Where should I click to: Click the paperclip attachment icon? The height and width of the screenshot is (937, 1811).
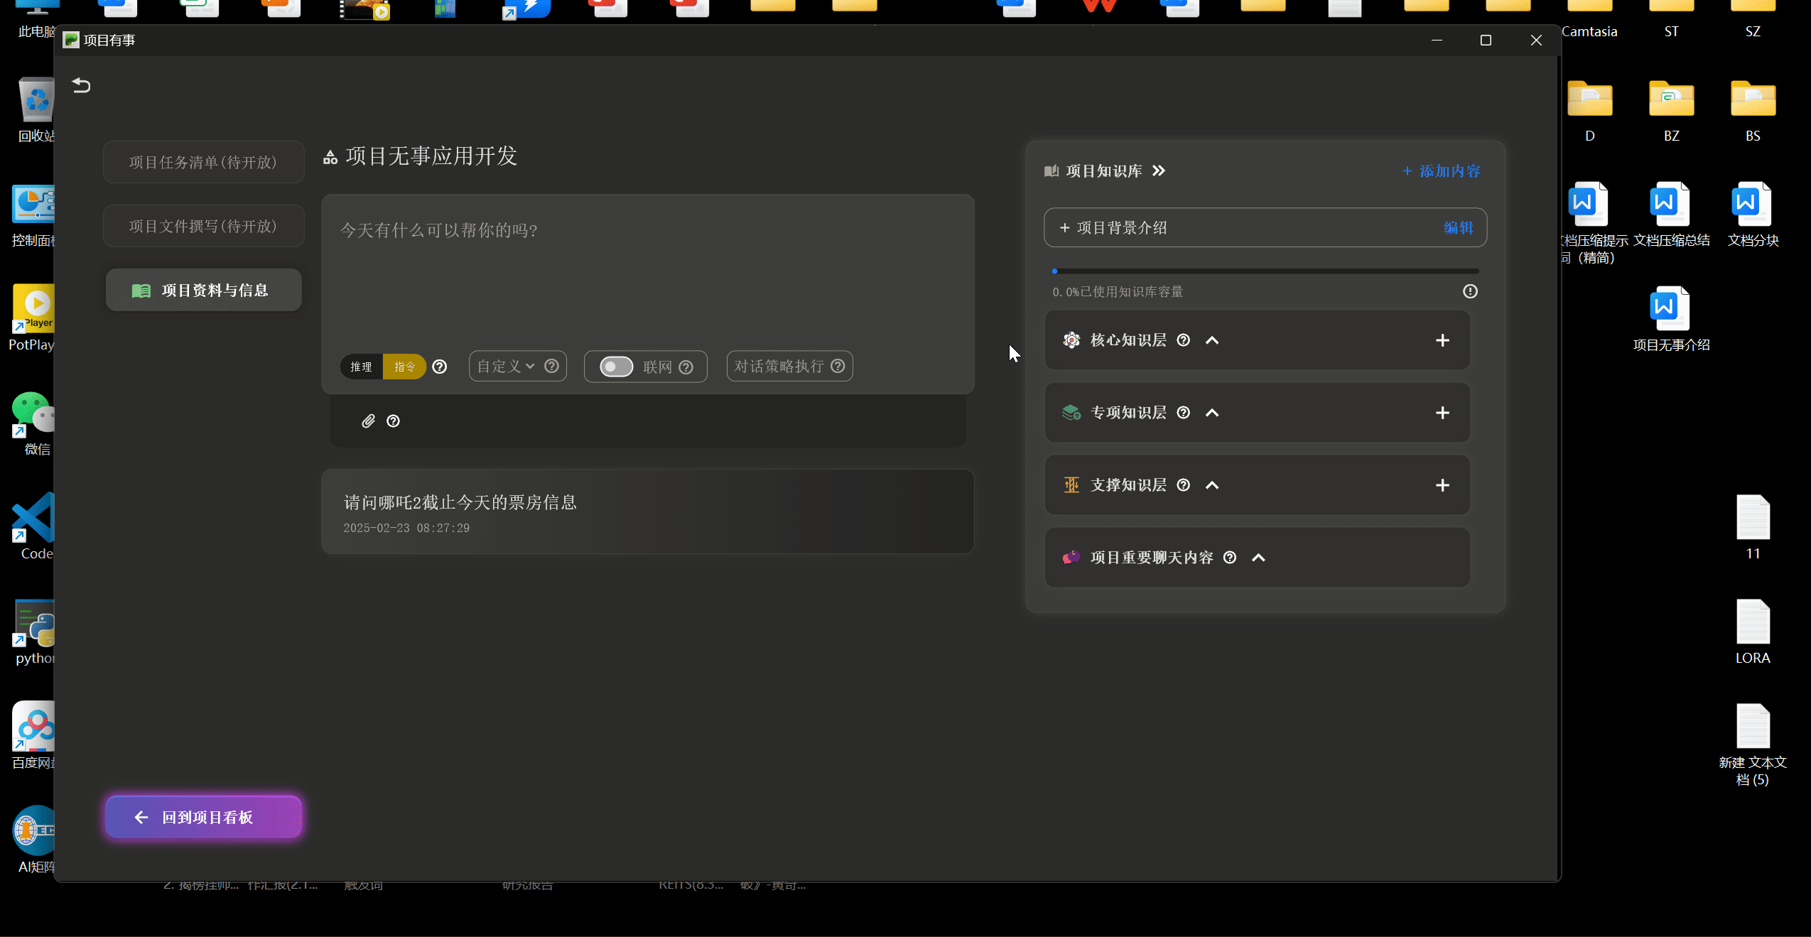(368, 421)
